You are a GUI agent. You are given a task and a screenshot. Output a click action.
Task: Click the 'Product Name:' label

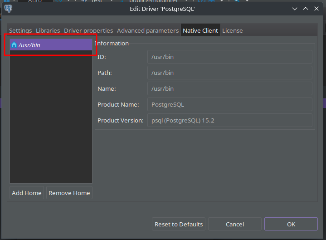(x=118, y=104)
